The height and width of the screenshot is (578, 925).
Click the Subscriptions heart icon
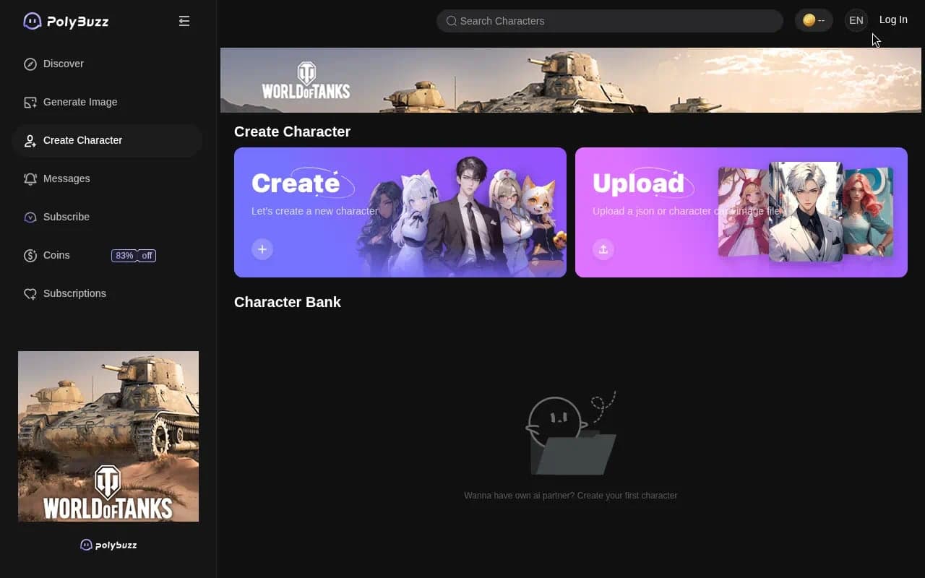30,293
